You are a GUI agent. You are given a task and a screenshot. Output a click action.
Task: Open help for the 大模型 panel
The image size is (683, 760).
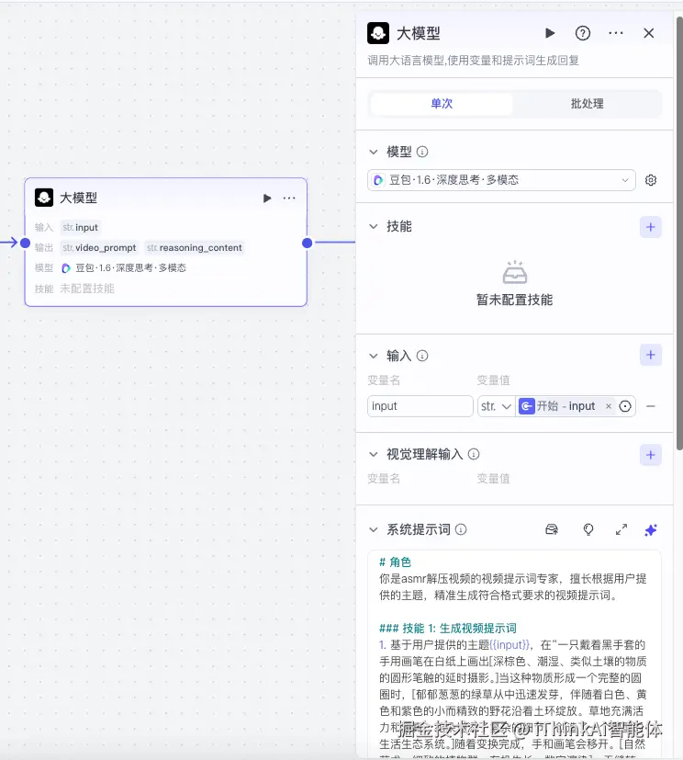(582, 33)
